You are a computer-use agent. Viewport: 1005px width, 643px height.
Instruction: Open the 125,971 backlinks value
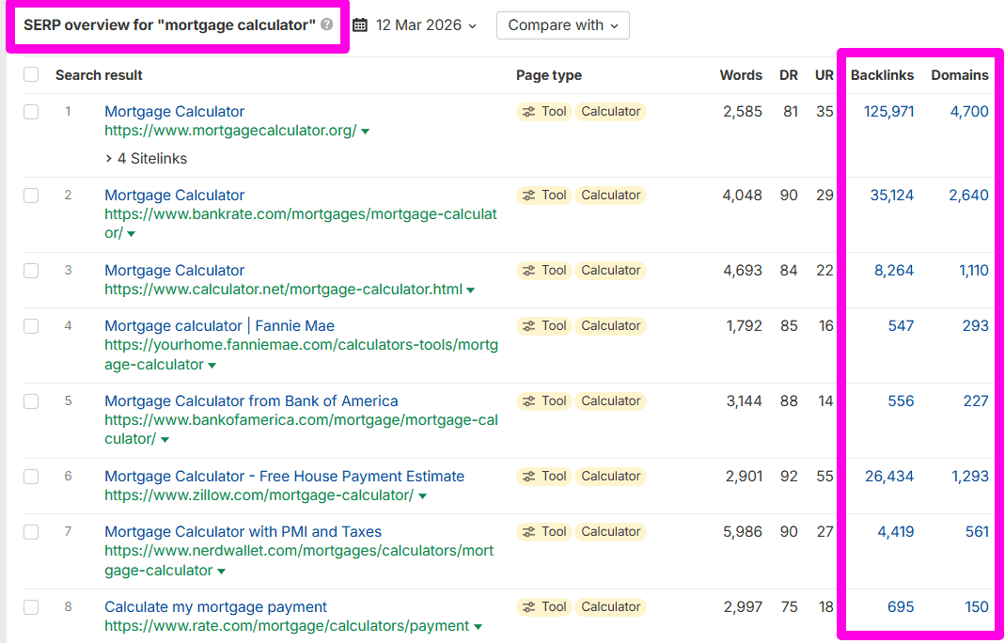pos(889,112)
